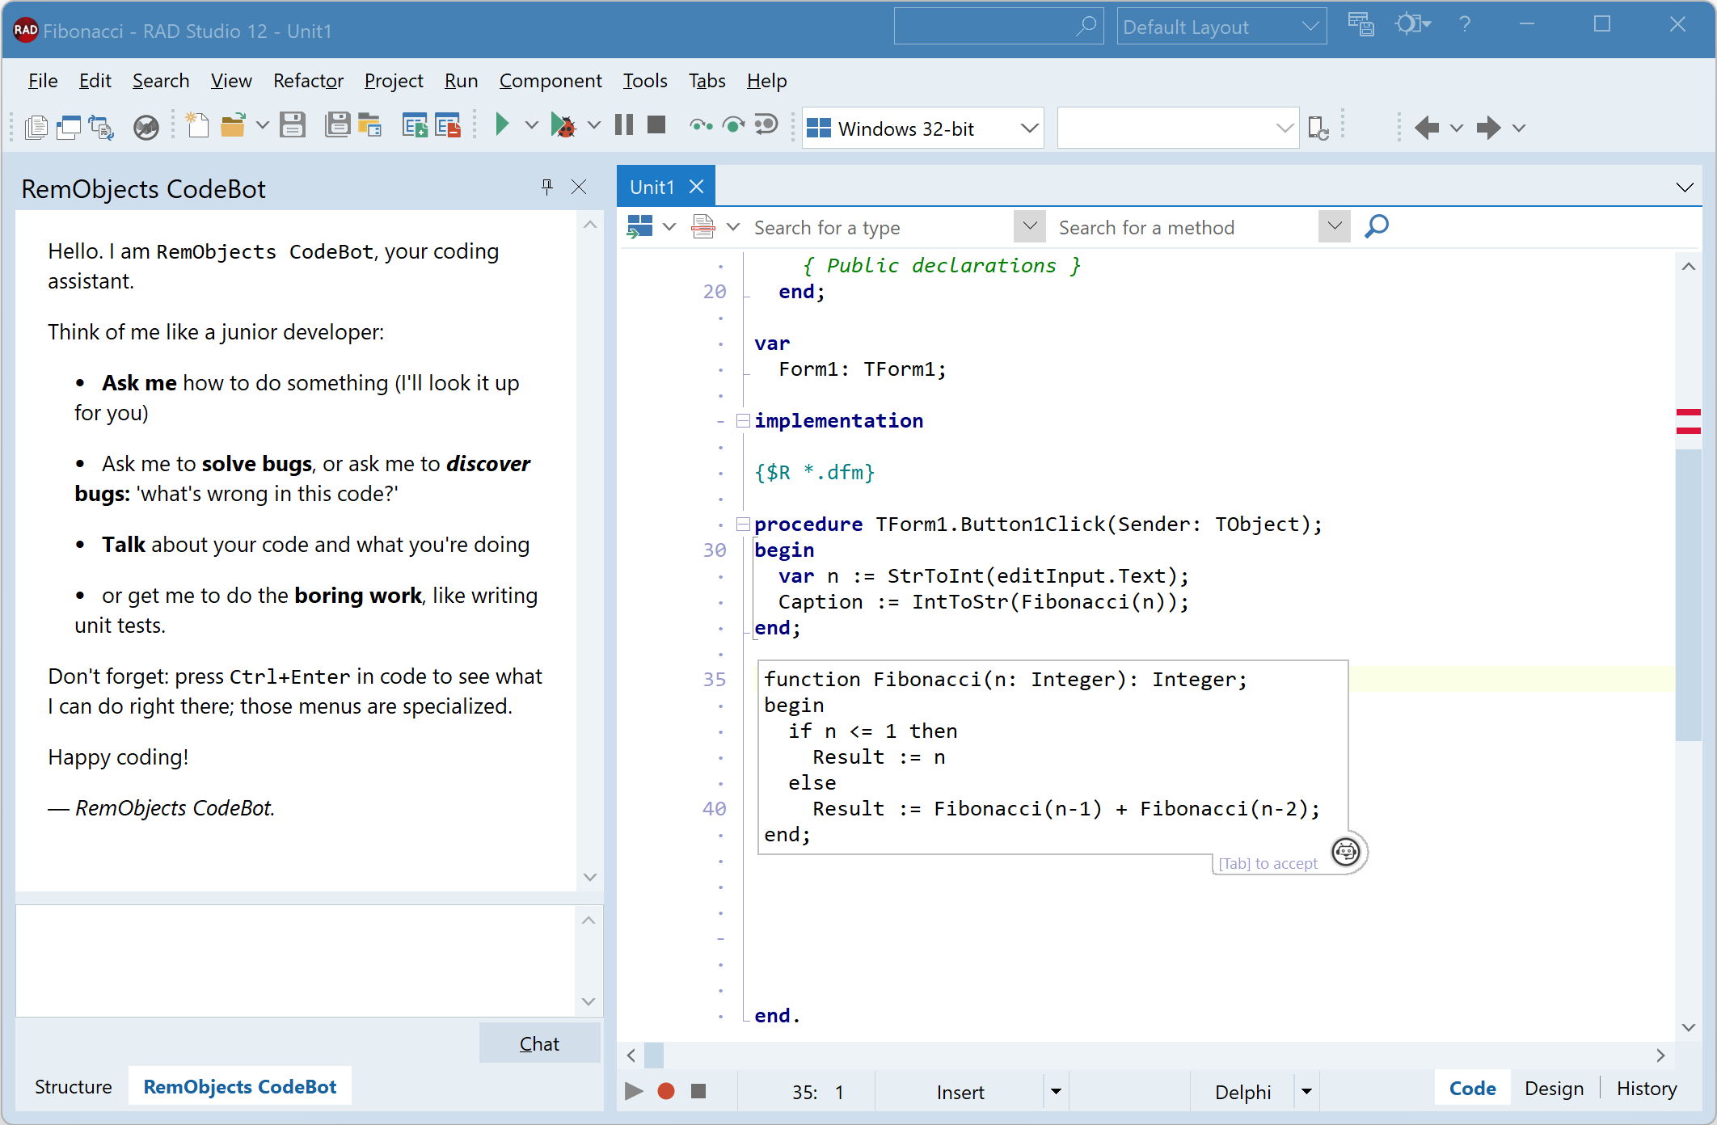This screenshot has height=1125, width=1717.
Task: Switch to the History tab
Action: [1647, 1089]
